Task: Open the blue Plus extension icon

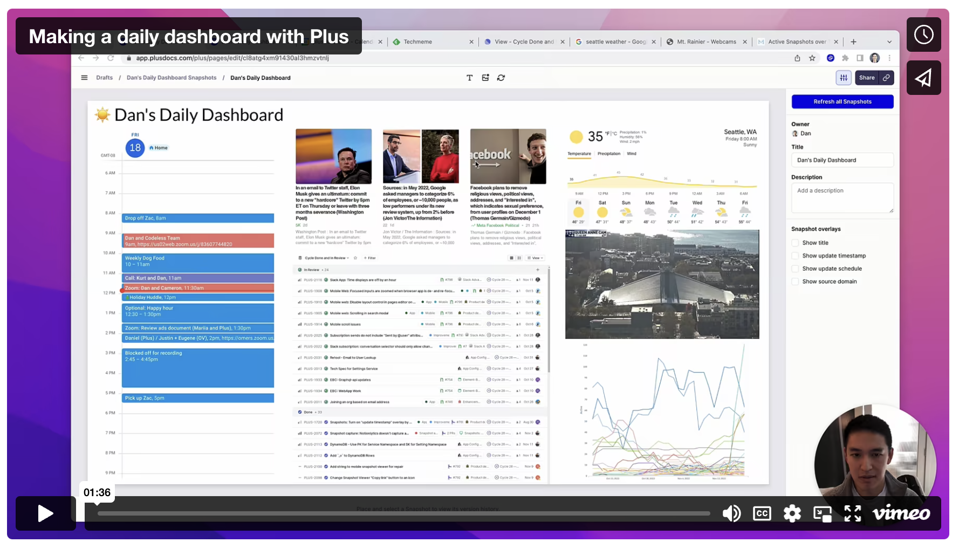Action: pyautogui.click(x=831, y=58)
